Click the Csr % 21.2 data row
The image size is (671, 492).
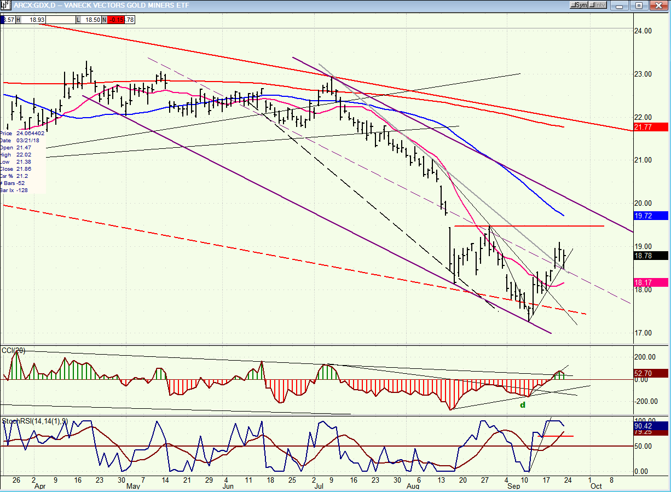point(13,176)
